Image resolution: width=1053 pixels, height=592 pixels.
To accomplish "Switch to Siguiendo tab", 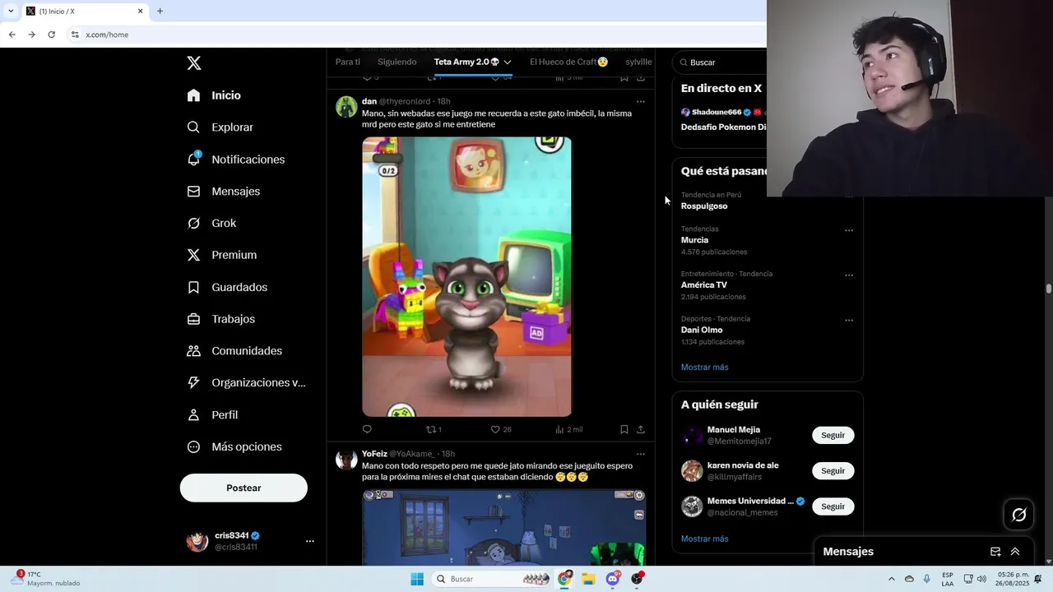I will click(397, 62).
